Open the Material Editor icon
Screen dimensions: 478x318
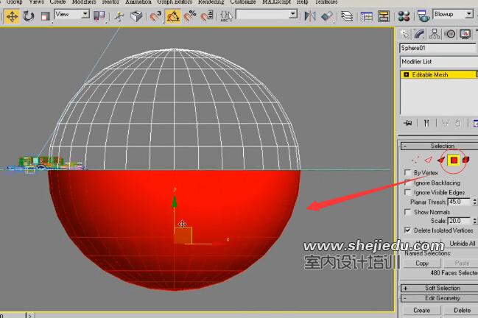(x=404, y=16)
